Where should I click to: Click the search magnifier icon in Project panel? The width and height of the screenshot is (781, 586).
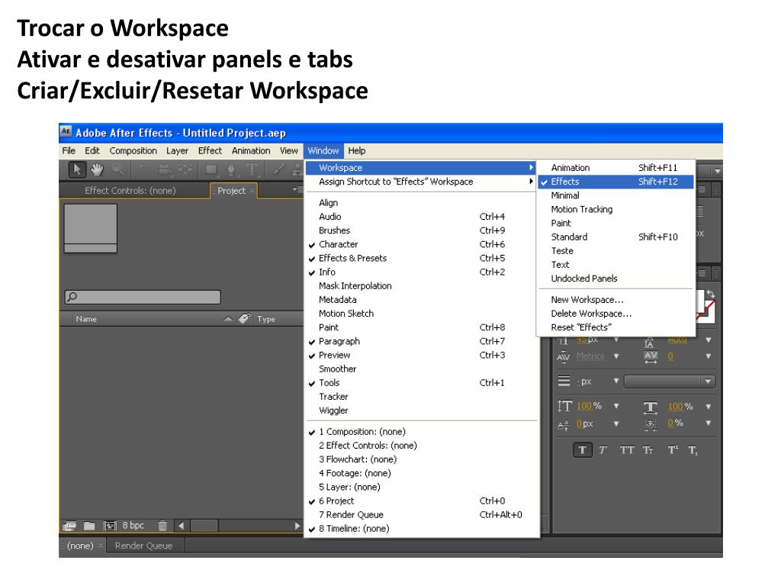click(72, 297)
